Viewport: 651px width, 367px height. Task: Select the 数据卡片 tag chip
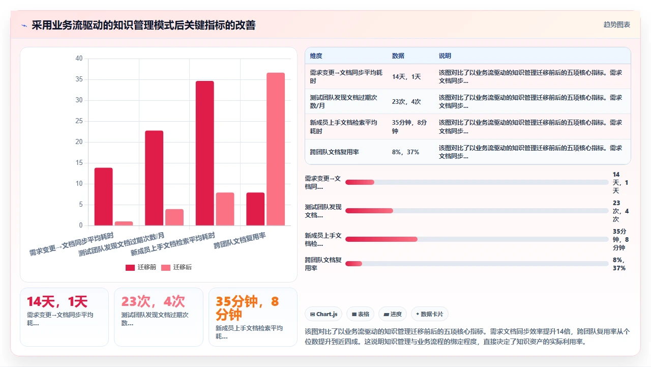[430, 314]
